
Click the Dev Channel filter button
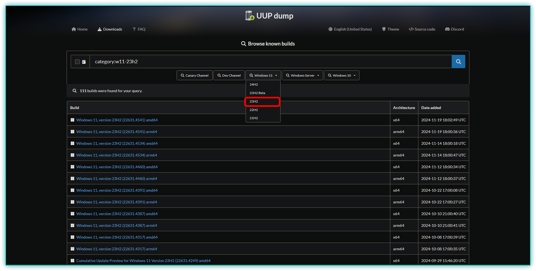pos(229,76)
